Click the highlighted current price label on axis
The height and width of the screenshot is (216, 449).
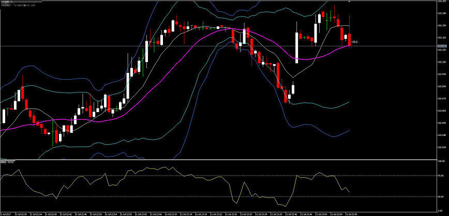point(443,46)
